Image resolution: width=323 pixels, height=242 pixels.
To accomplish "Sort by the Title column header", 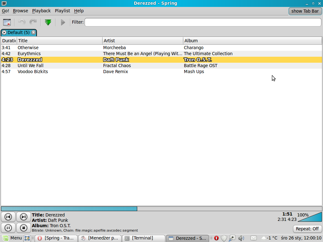I will tap(59, 41).
